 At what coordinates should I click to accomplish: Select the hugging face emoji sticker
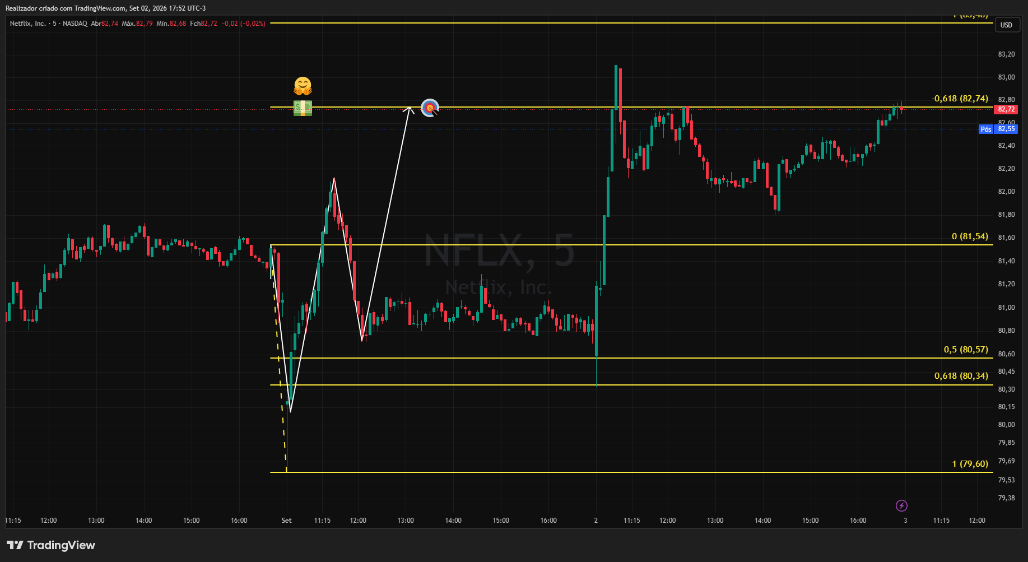(303, 86)
